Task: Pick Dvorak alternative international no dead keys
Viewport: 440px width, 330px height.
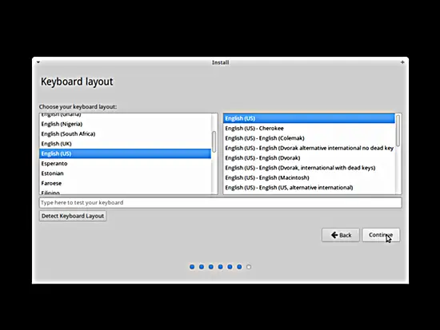Action: (x=309, y=148)
